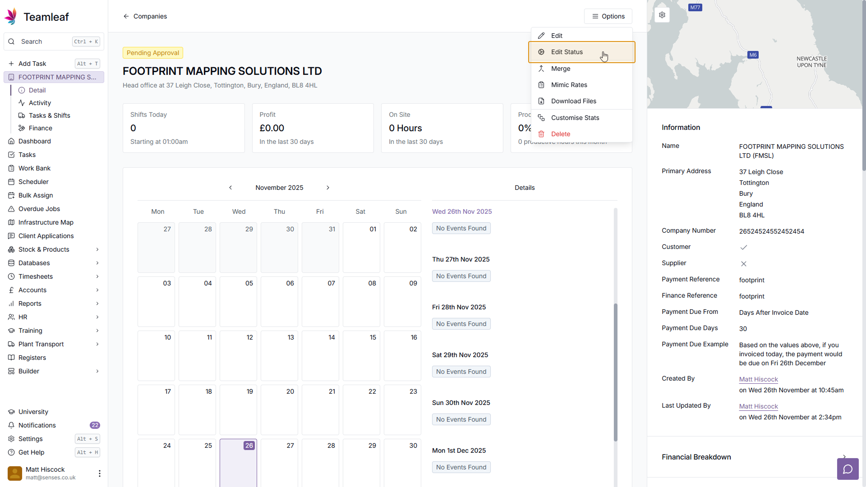Click the Teamleaf logo
This screenshot has width=866, height=487.
point(11,17)
